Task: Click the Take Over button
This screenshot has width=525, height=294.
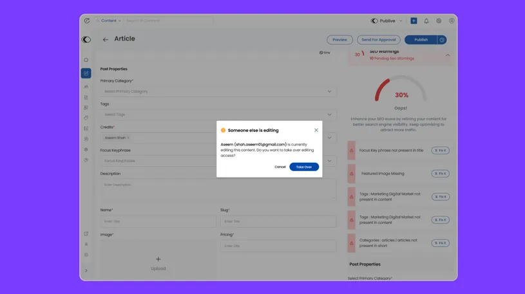Action: tap(304, 167)
